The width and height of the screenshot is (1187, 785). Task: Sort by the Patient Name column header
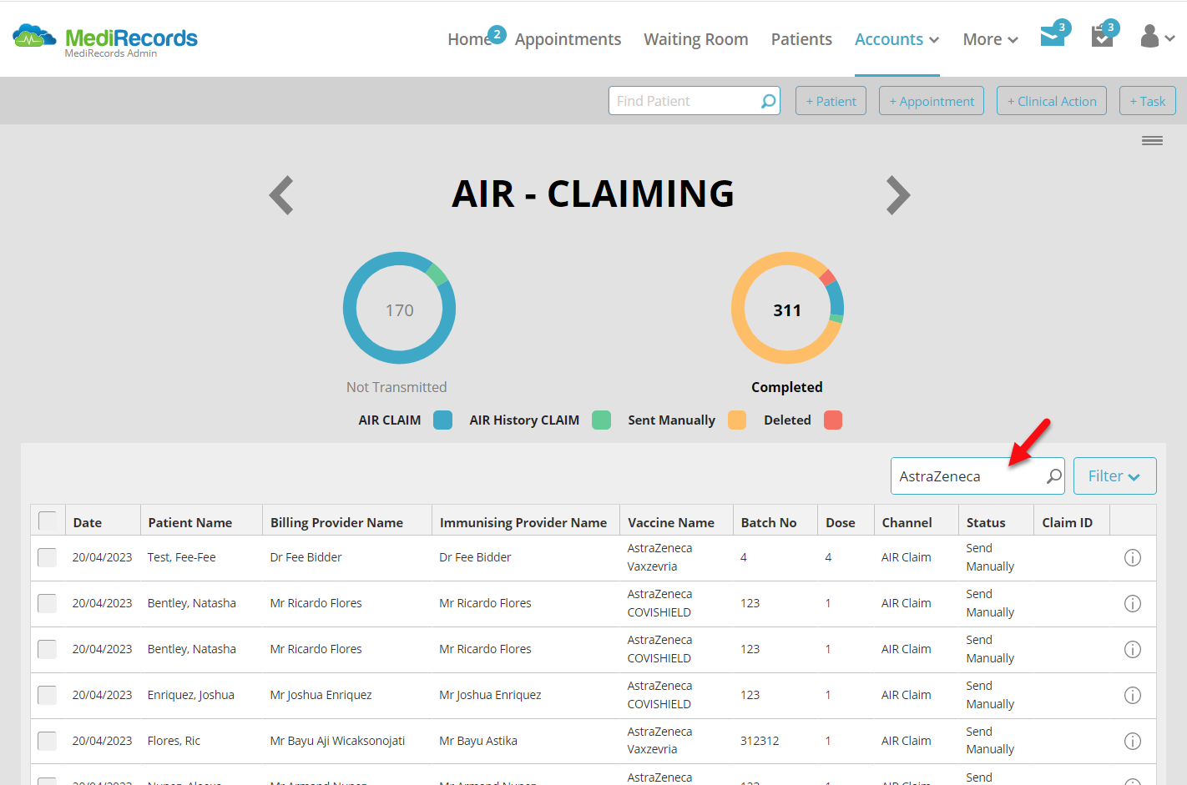pyautogui.click(x=190, y=522)
